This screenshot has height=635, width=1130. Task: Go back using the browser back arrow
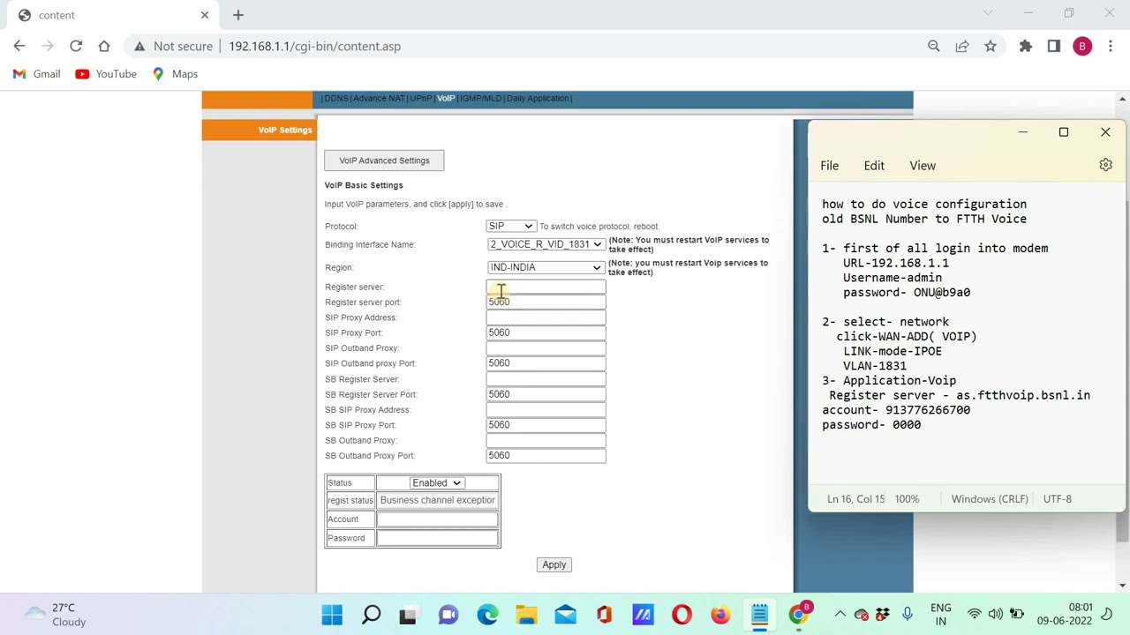click(19, 46)
